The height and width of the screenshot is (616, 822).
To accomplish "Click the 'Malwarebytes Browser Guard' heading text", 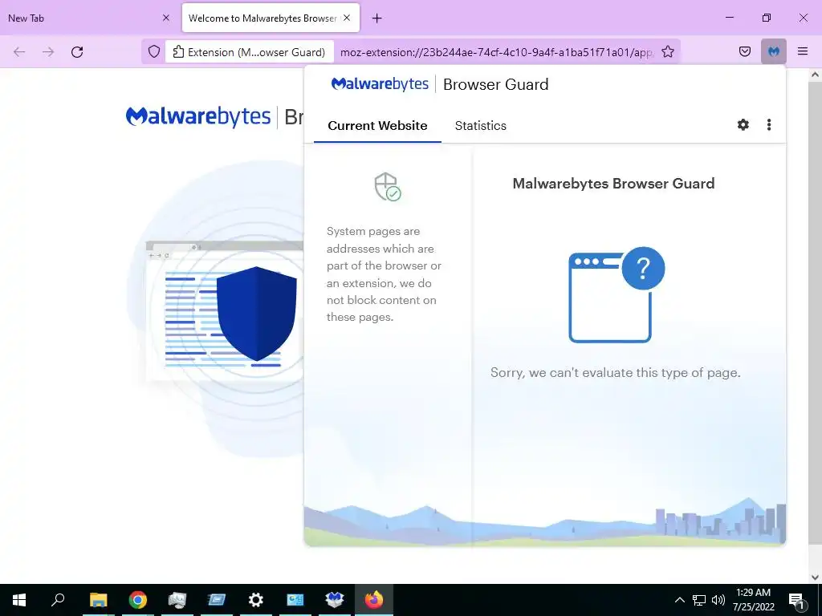I will click(x=613, y=184).
